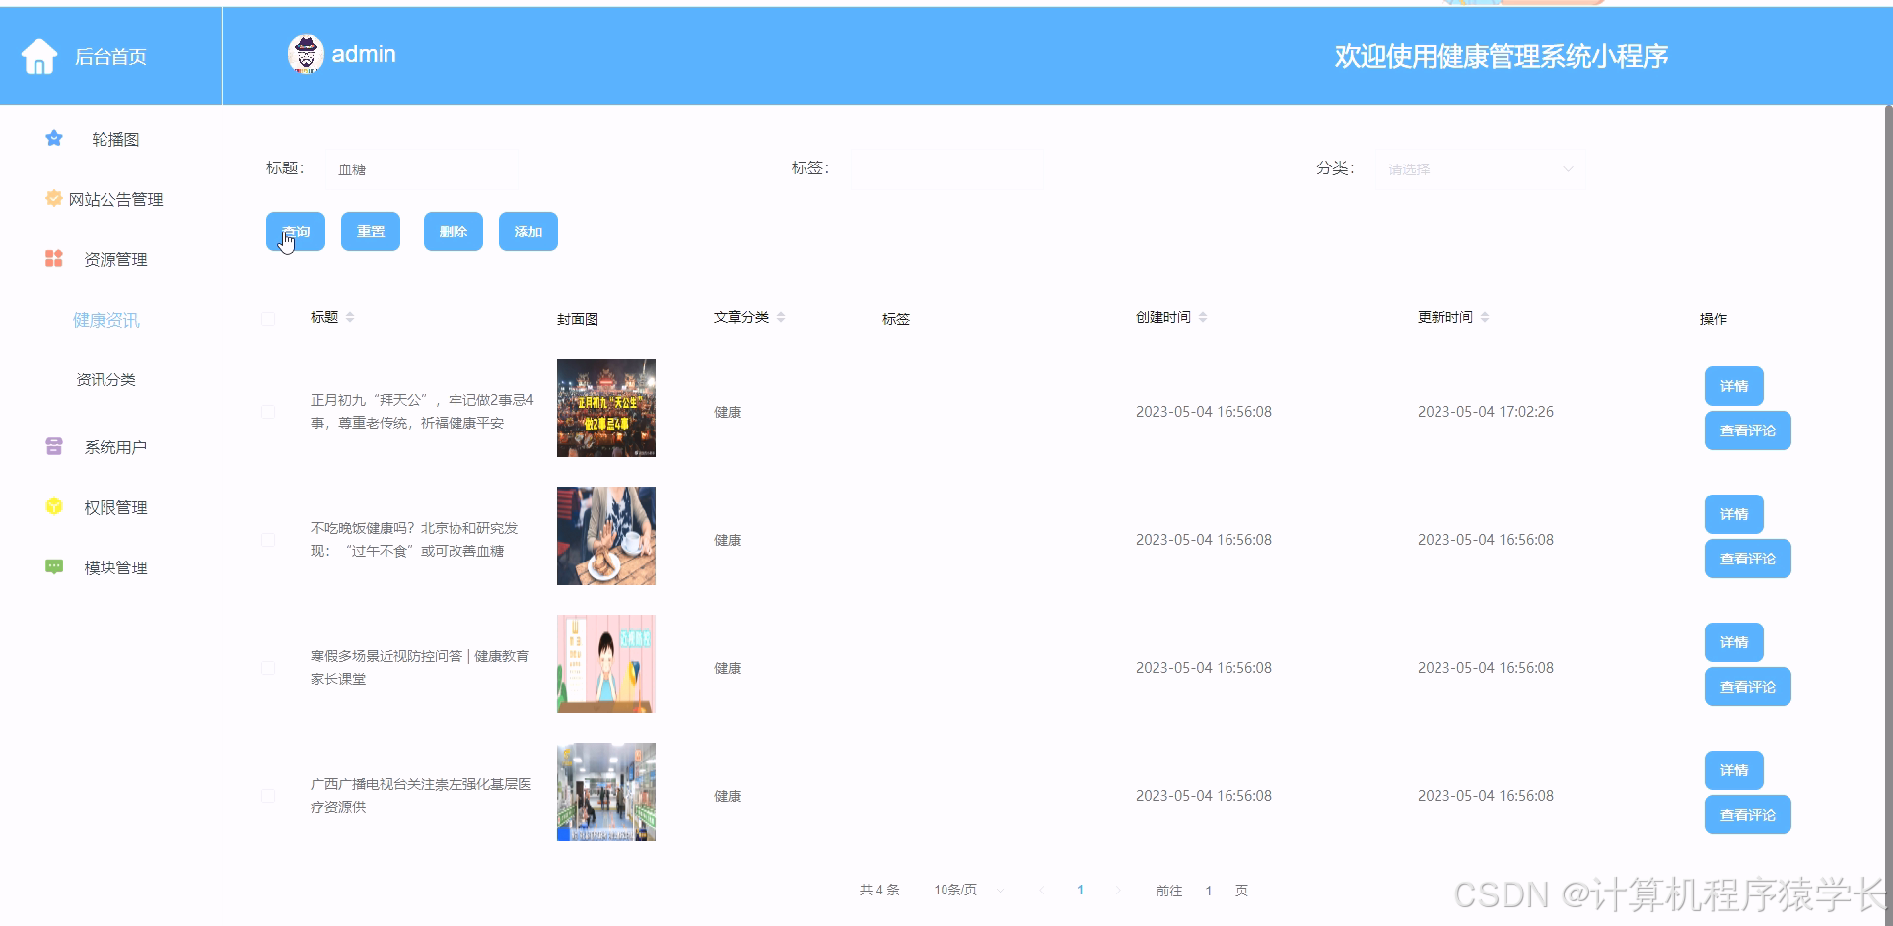Sort by 标题 column arrows
Screen dimensions: 1893x926
[350, 317]
